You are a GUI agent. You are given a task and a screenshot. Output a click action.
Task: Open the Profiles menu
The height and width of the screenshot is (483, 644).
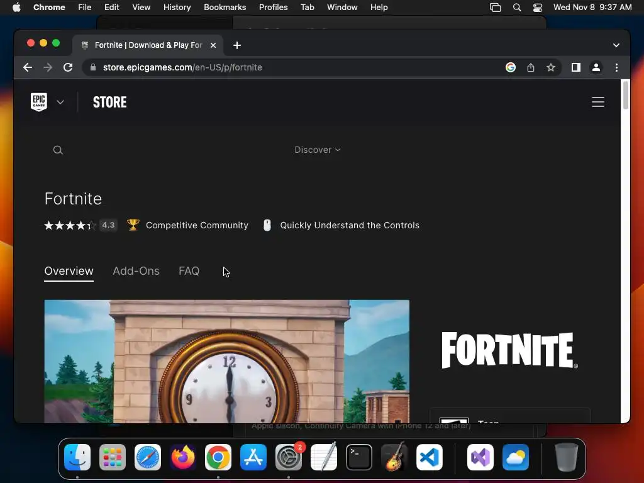[x=273, y=8]
